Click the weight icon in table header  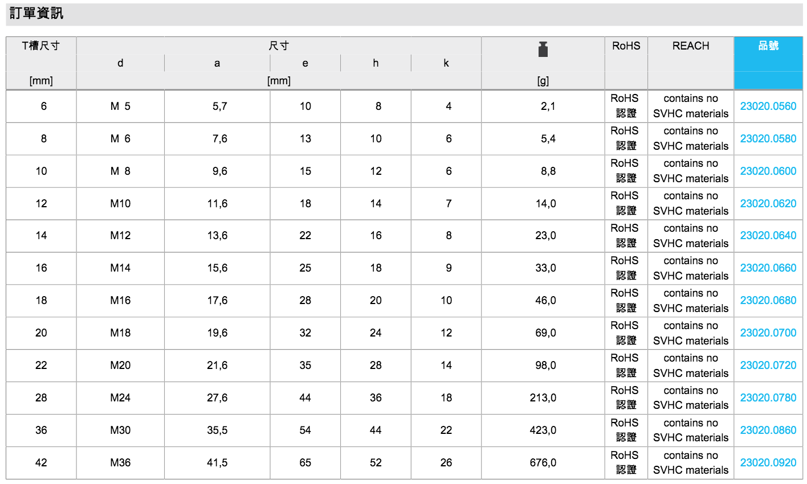(543, 49)
